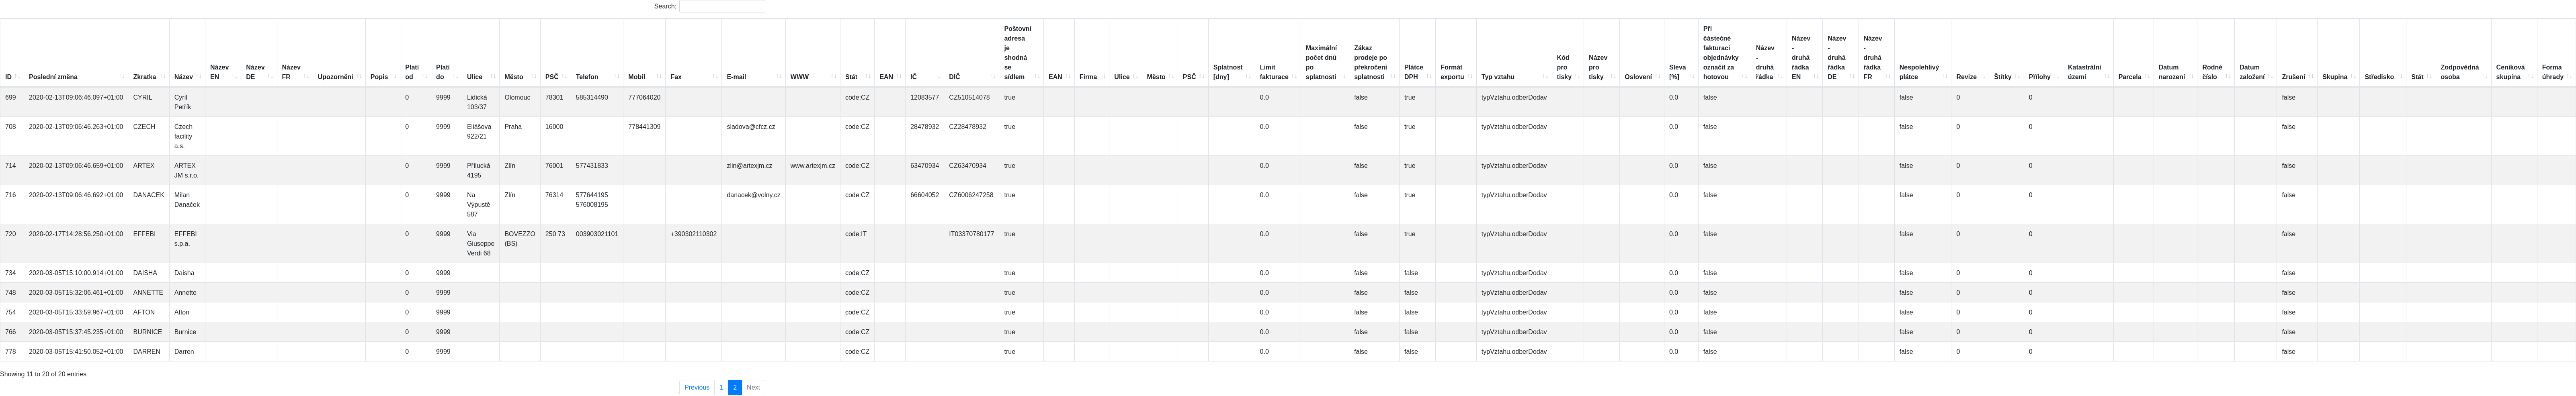Sort rows by Zkratka header
The width and height of the screenshot is (2576, 396).
tap(149, 53)
